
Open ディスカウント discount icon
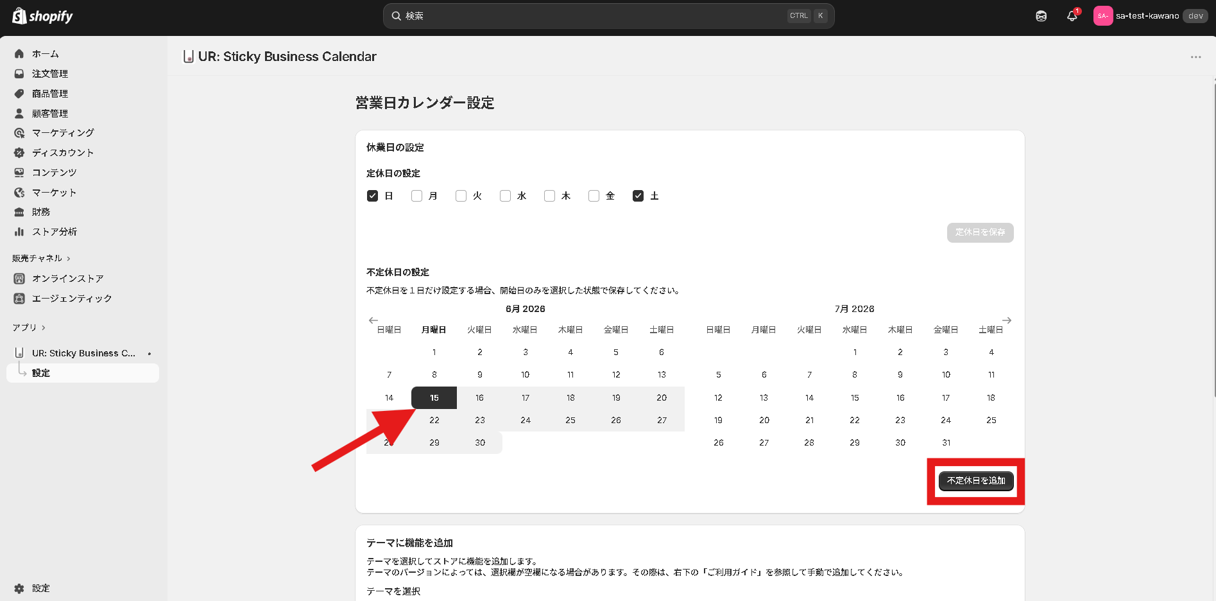[19, 153]
